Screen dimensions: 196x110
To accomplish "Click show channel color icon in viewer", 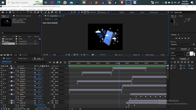I will click(81, 55).
